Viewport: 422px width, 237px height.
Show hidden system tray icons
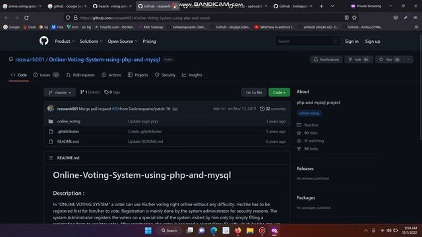pos(365,230)
